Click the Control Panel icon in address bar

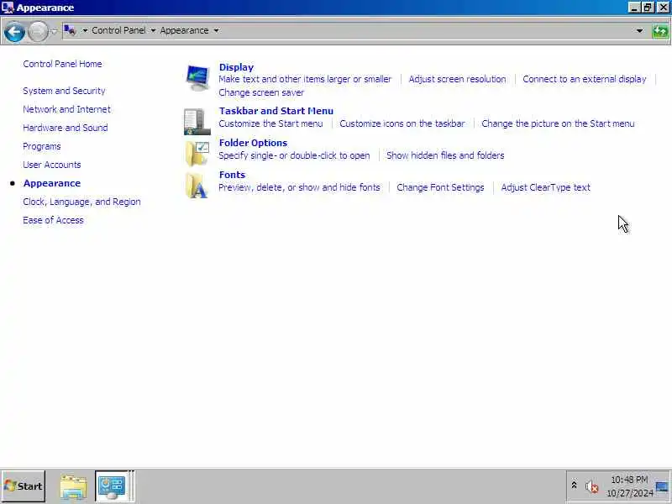click(x=70, y=30)
